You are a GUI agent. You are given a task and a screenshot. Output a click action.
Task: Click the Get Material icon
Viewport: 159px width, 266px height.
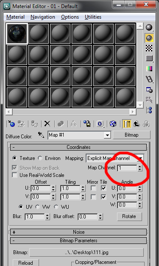11,124
